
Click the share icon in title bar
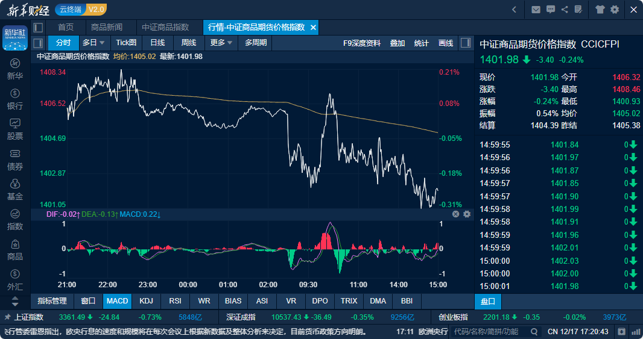pos(565,10)
